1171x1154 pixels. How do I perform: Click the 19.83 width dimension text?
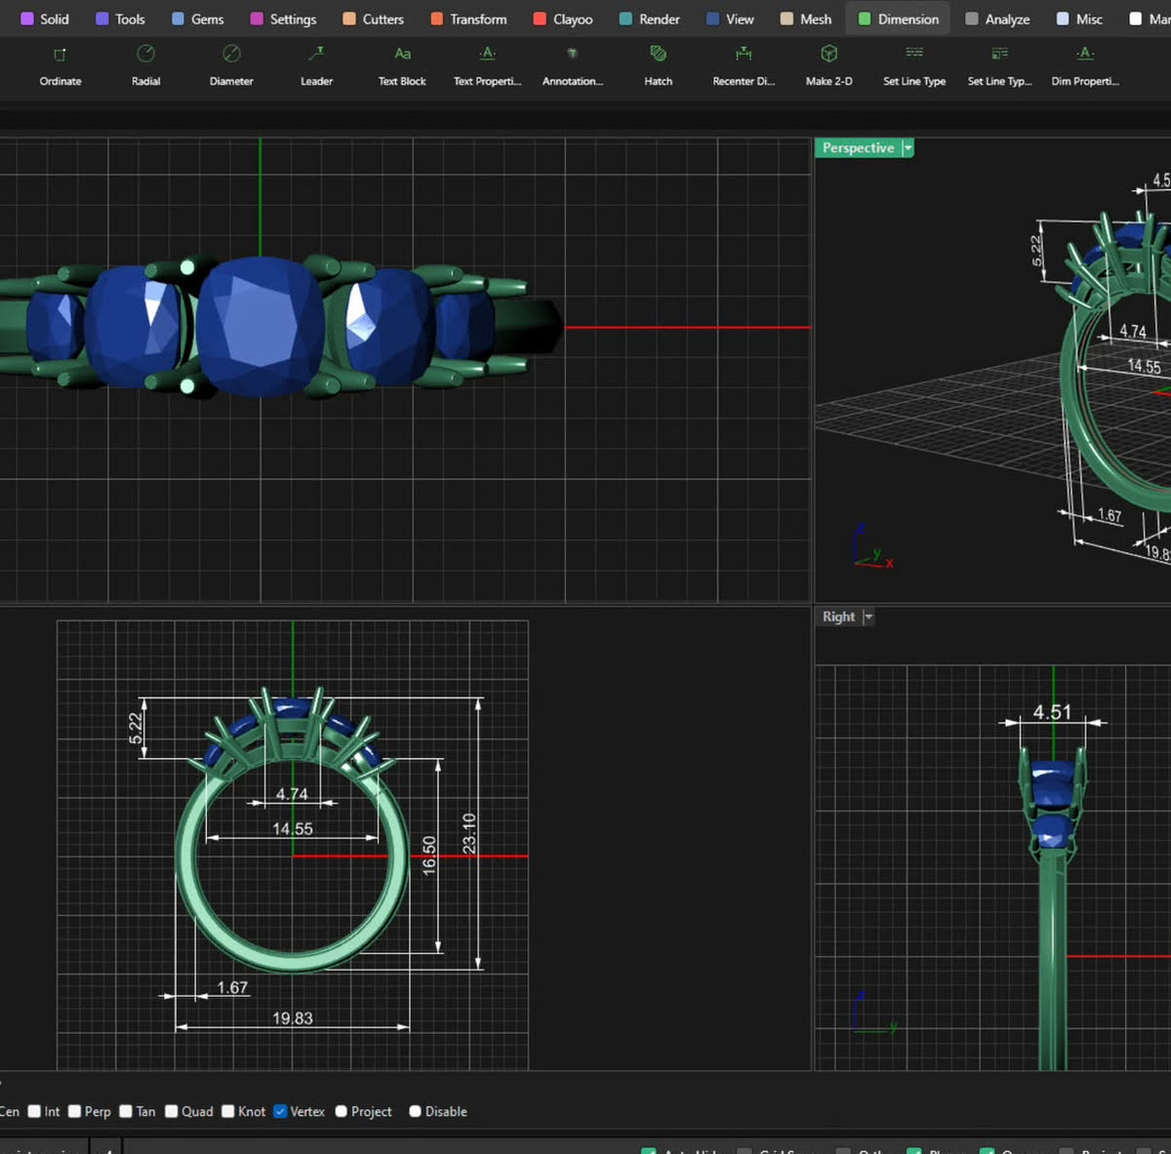coord(293,1017)
